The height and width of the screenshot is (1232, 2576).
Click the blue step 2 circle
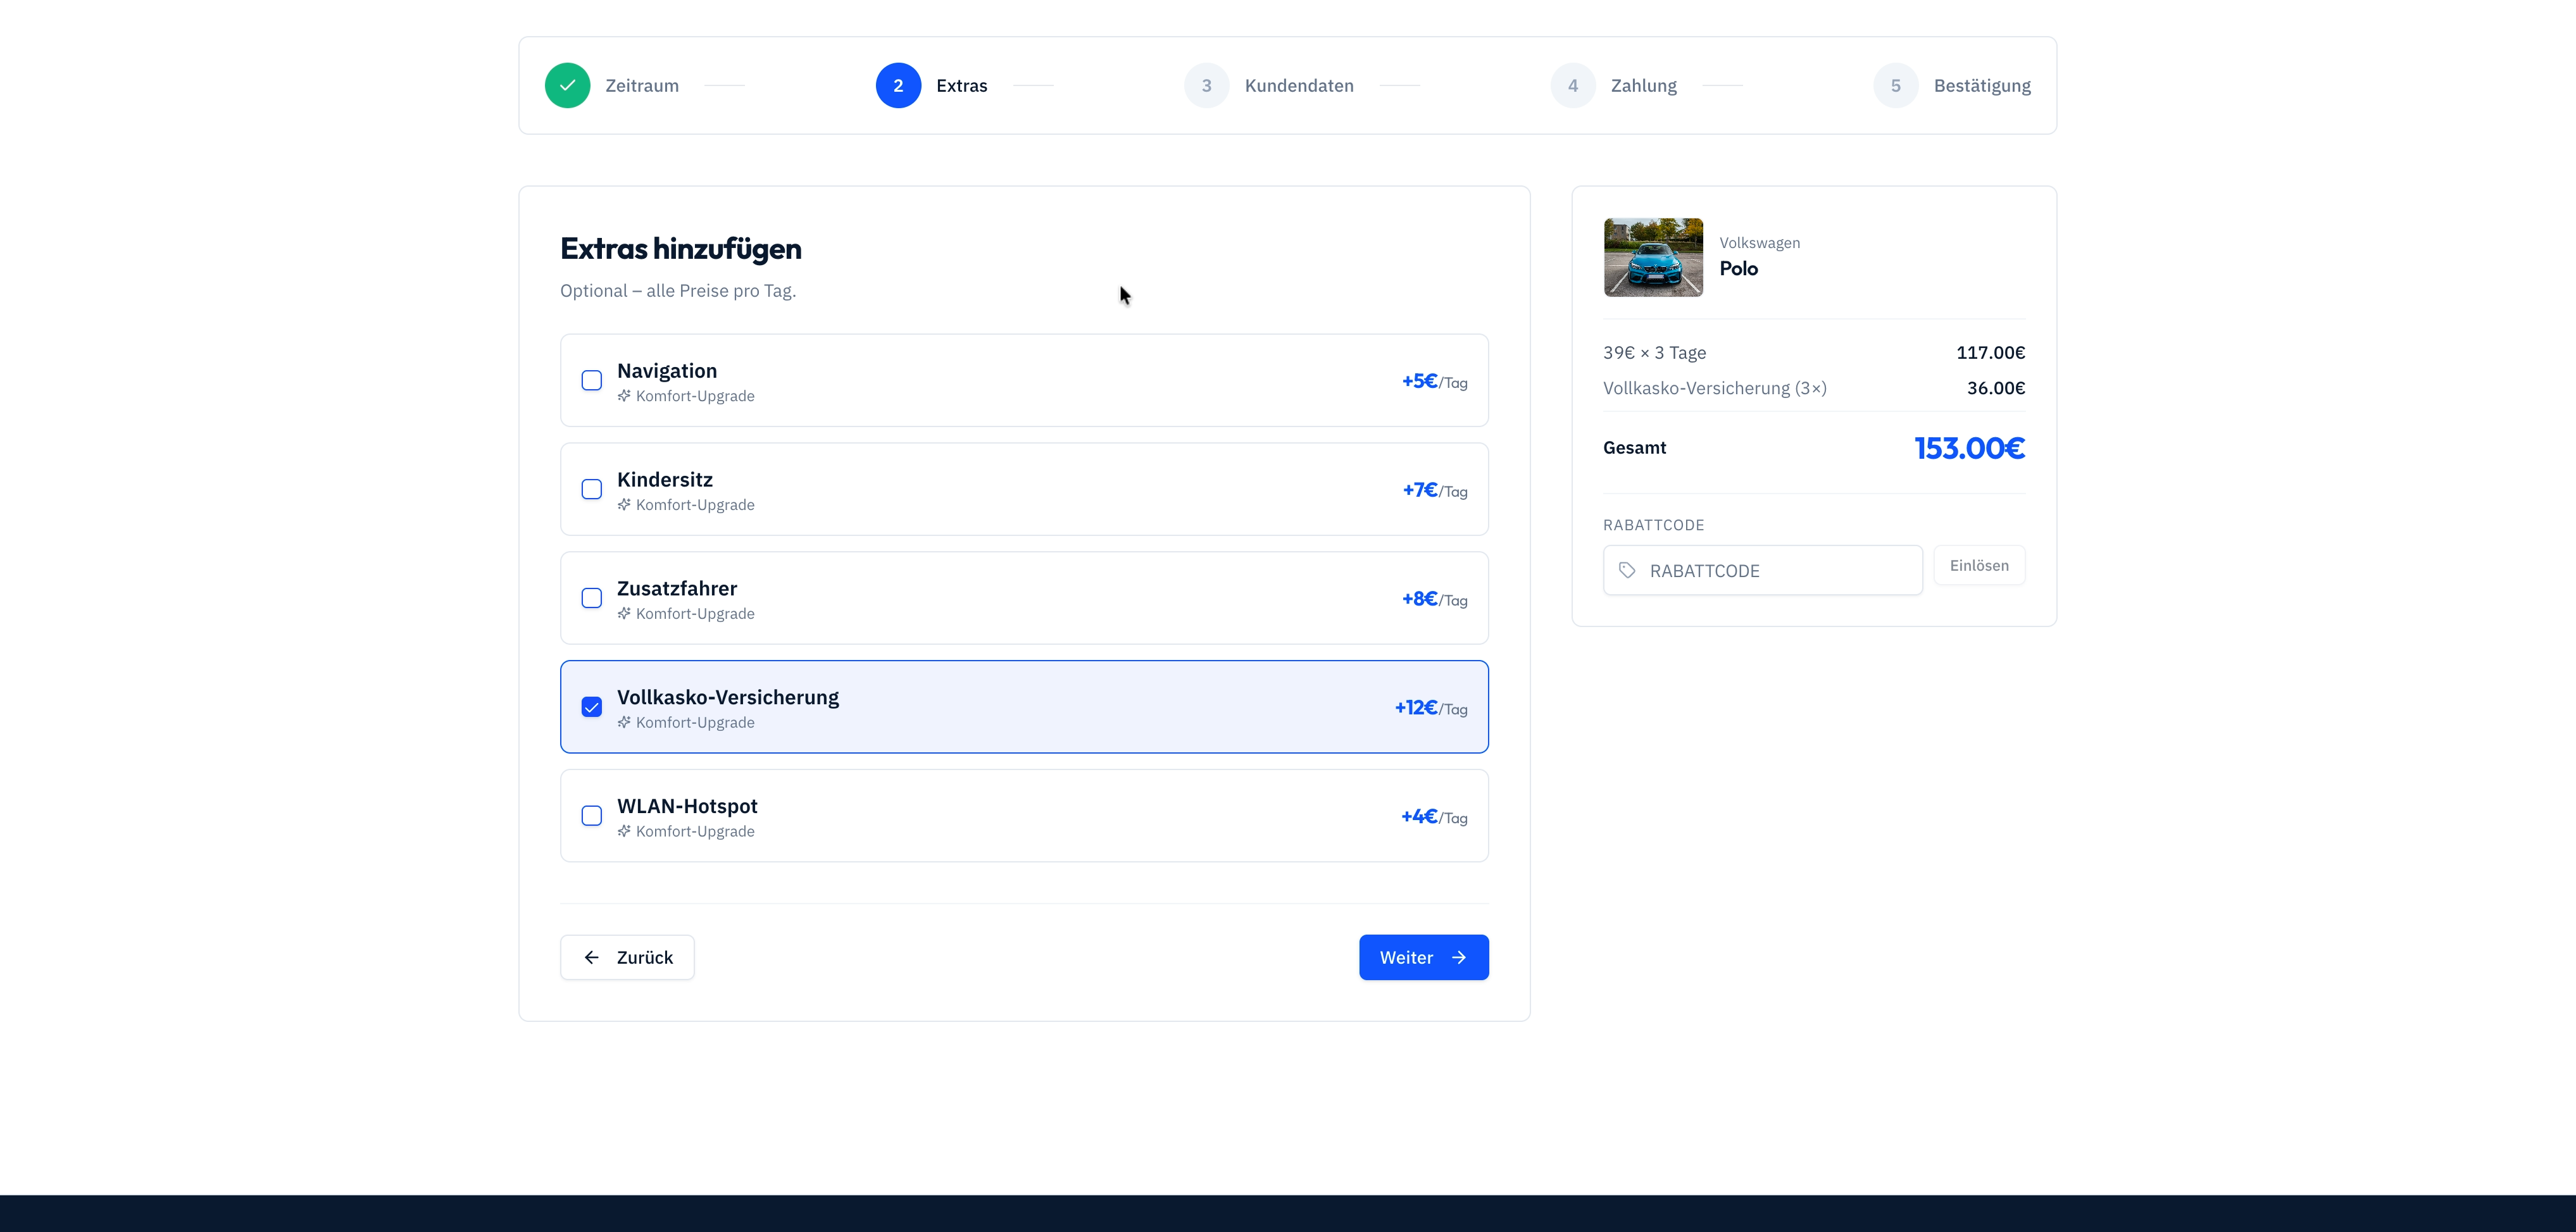click(898, 86)
